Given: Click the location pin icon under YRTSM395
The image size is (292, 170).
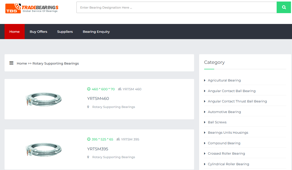Looking at the screenshot, I should [x=88, y=157].
